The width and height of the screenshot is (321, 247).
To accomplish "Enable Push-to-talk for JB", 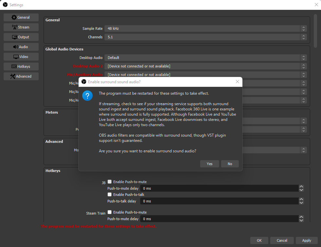I will [110, 194].
